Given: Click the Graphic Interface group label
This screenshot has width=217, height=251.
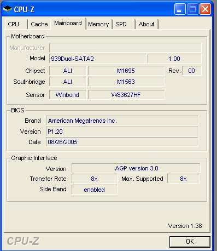Looking at the screenshot, I should pyautogui.click(x=34, y=158).
